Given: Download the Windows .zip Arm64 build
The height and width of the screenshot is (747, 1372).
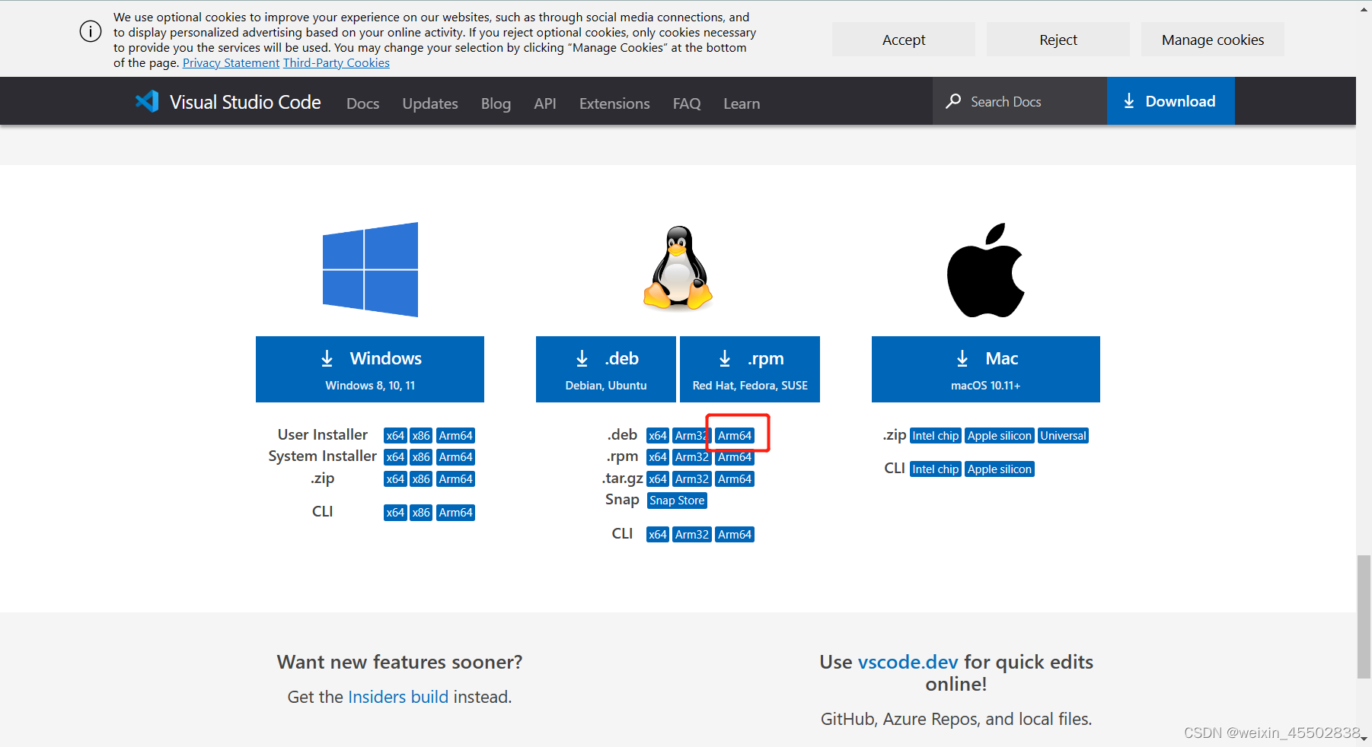Looking at the screenshot, I should (455, 479).
